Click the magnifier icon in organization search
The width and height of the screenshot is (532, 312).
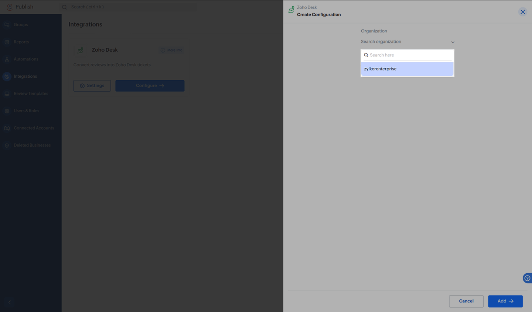click(x=366, y=55)
